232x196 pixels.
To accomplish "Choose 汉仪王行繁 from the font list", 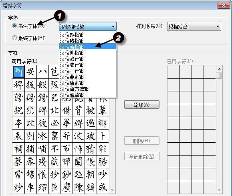I will click(x=88, y=71).
